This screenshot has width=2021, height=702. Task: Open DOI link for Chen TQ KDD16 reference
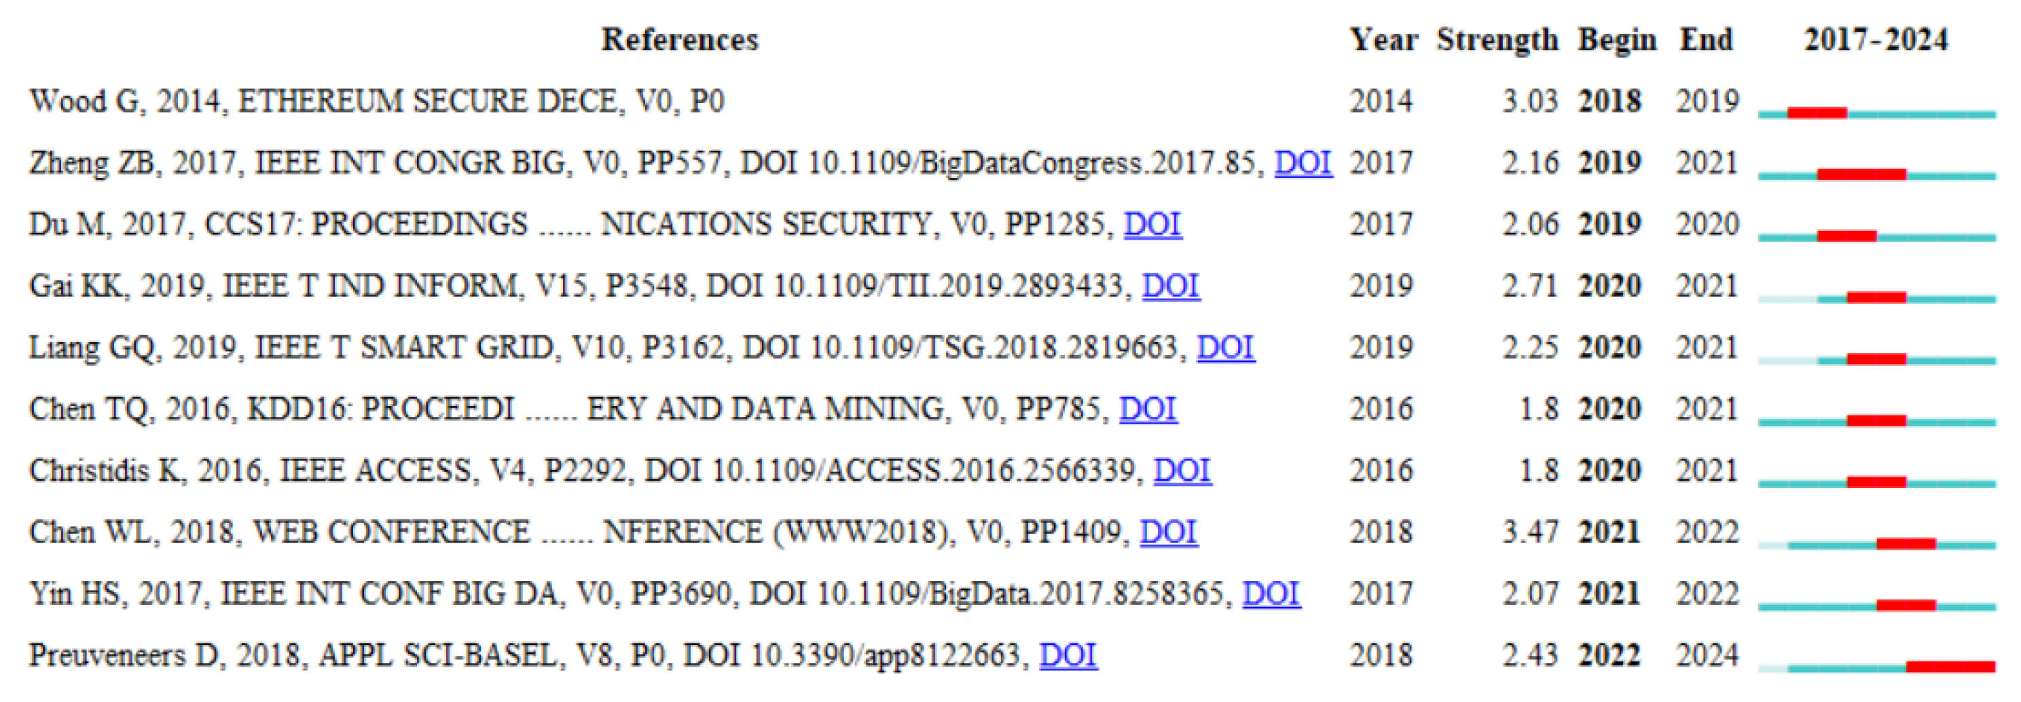(1147, 409)
